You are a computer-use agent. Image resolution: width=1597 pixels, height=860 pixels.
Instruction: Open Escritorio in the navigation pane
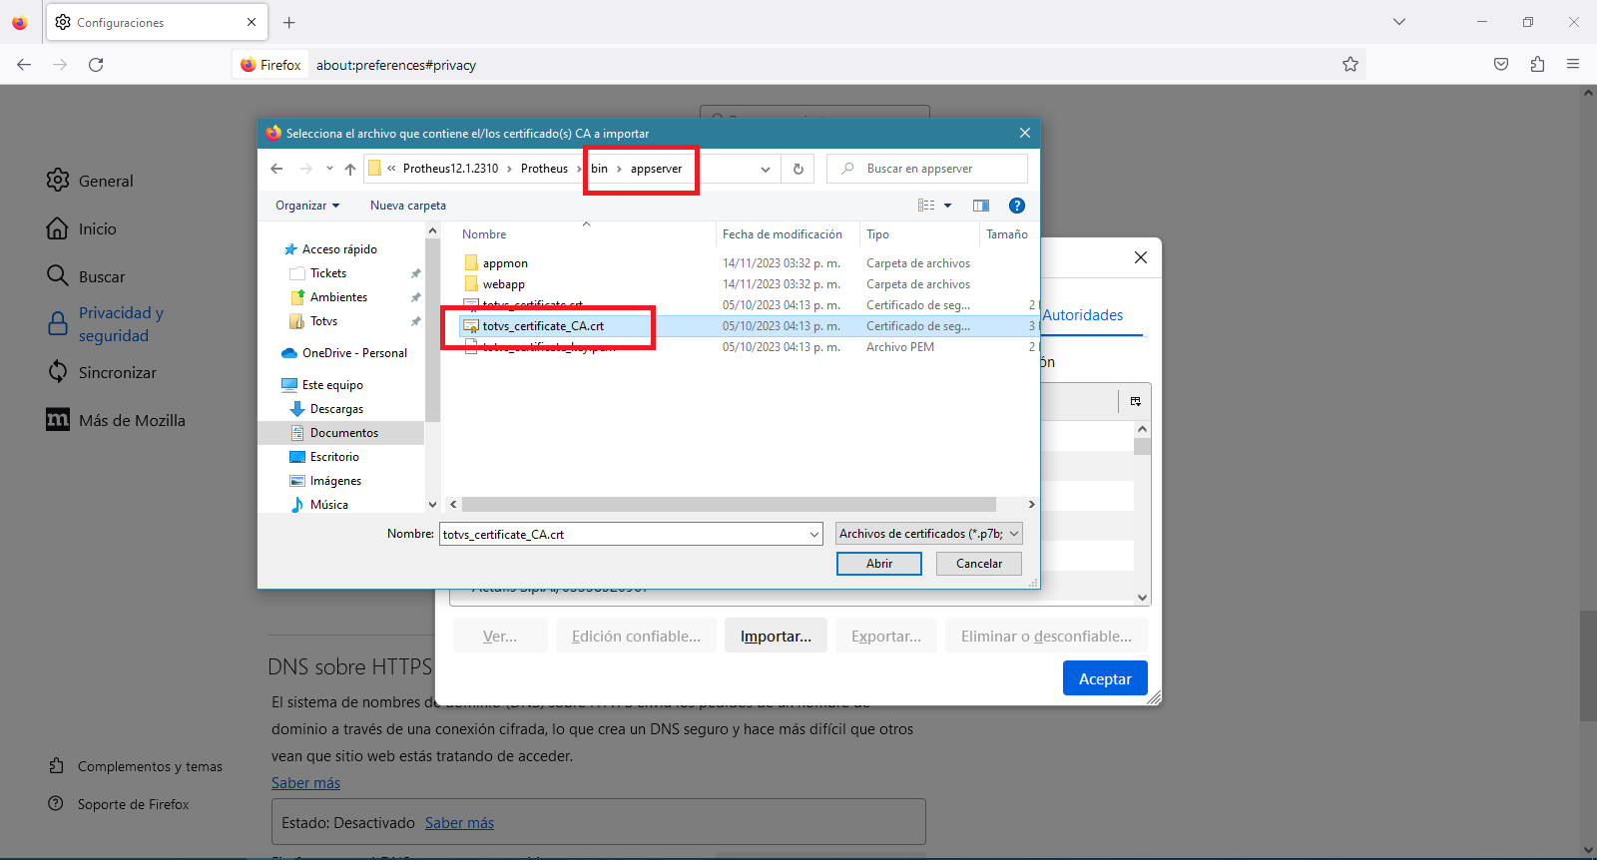[334, 457]
